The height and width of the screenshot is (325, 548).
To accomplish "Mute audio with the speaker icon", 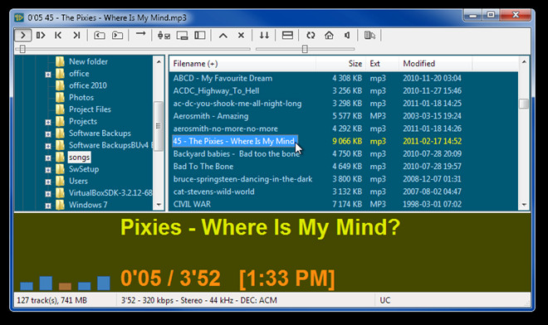I will click(x=347, y=36).
